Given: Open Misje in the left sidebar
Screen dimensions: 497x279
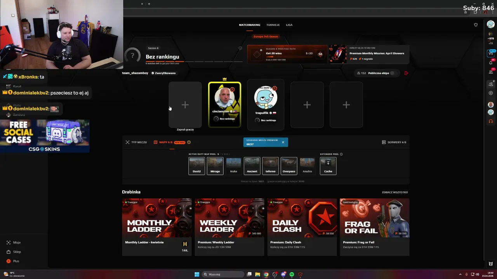Looking at the screenshot, I should tap(14, 243).
